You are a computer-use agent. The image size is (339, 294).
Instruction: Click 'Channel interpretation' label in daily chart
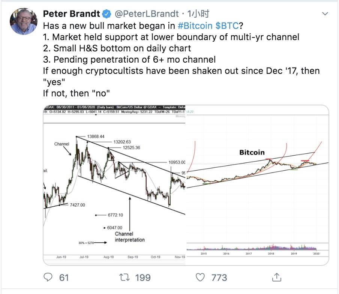pyautogui.click(x=129, y=237)
